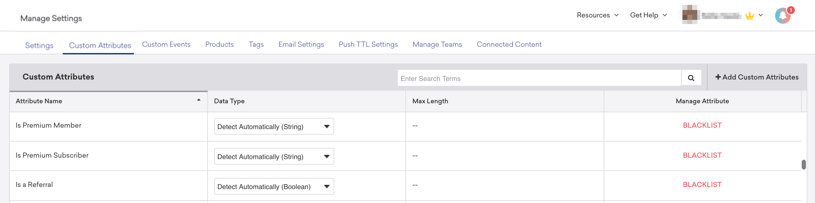Image resolution: width=815 pixels, height=203 pixels.
Task: Click the vertical scrollbar thumb
Action: (x=803, y=165)
